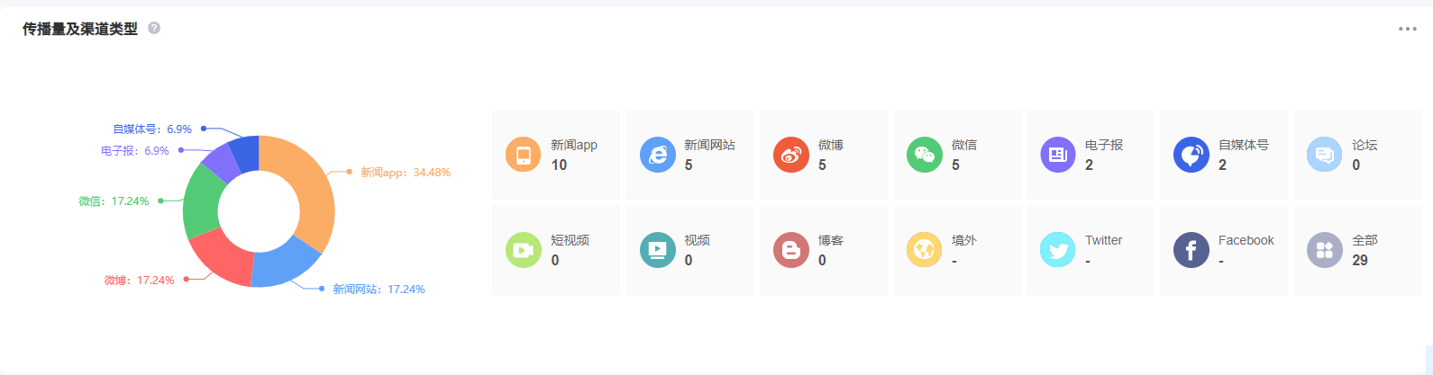Image resolution: width=1433 pixels, height=375 pixels.
Task: Click the 微博: 17.24% chart label
Action: point(139,281)
